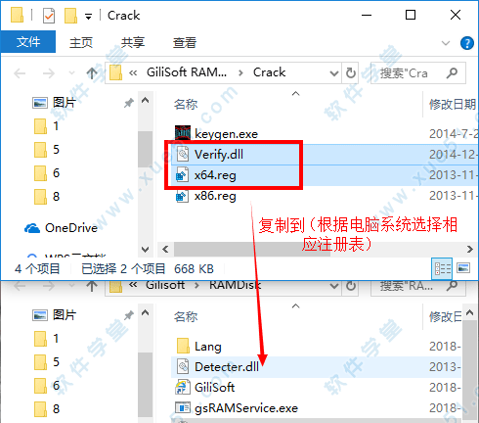Viewport: 479px width, 423px height.
Task: Refresh the Crack folder view
Action: click(x=351, y=72)
